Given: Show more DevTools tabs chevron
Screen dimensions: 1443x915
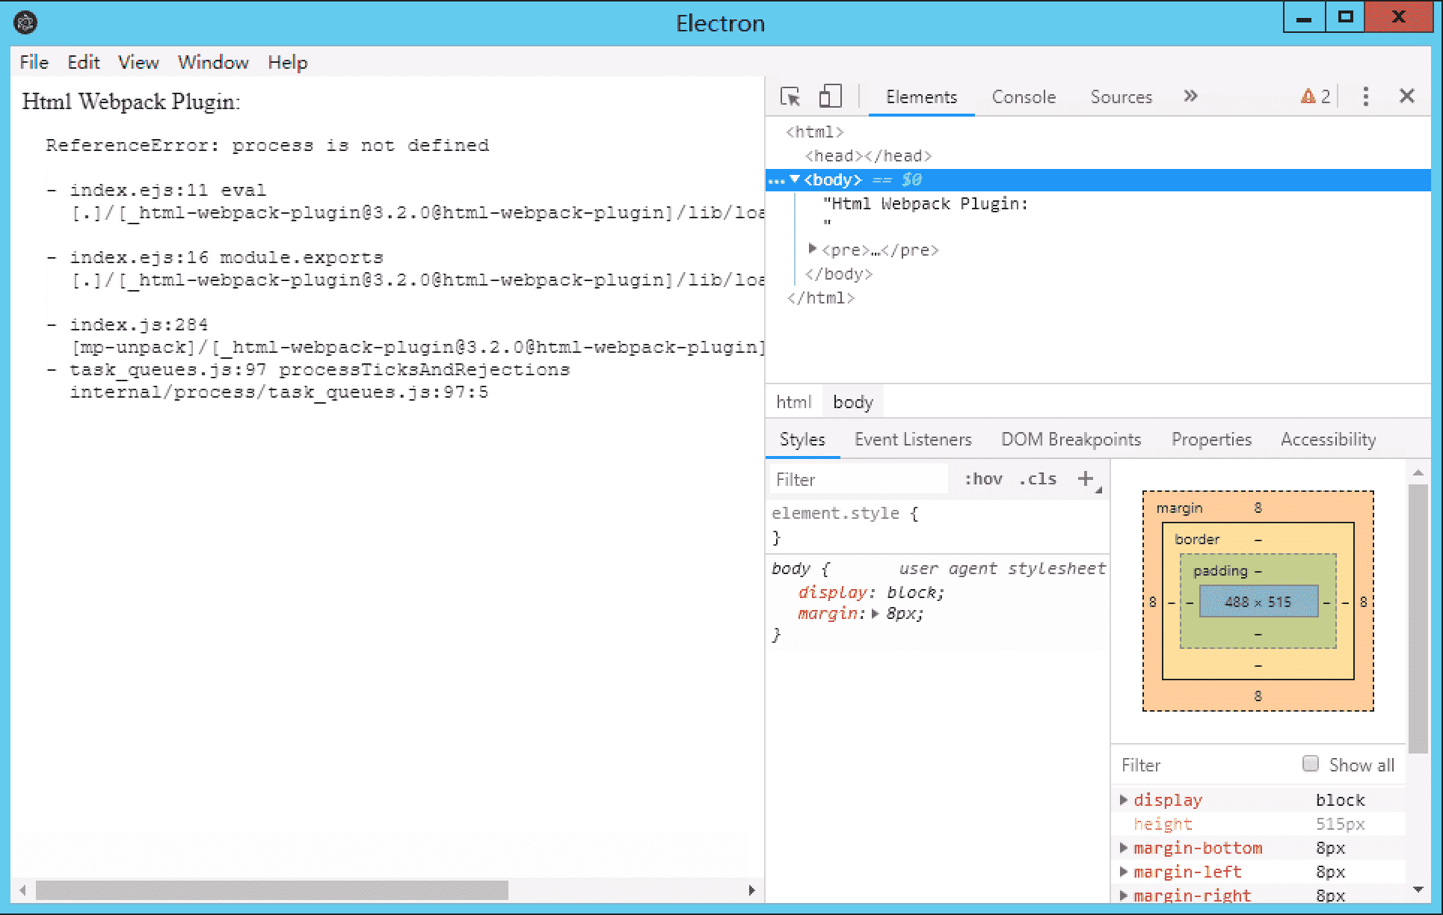Looking at the screenshot, I should (x=1190, y=96).
